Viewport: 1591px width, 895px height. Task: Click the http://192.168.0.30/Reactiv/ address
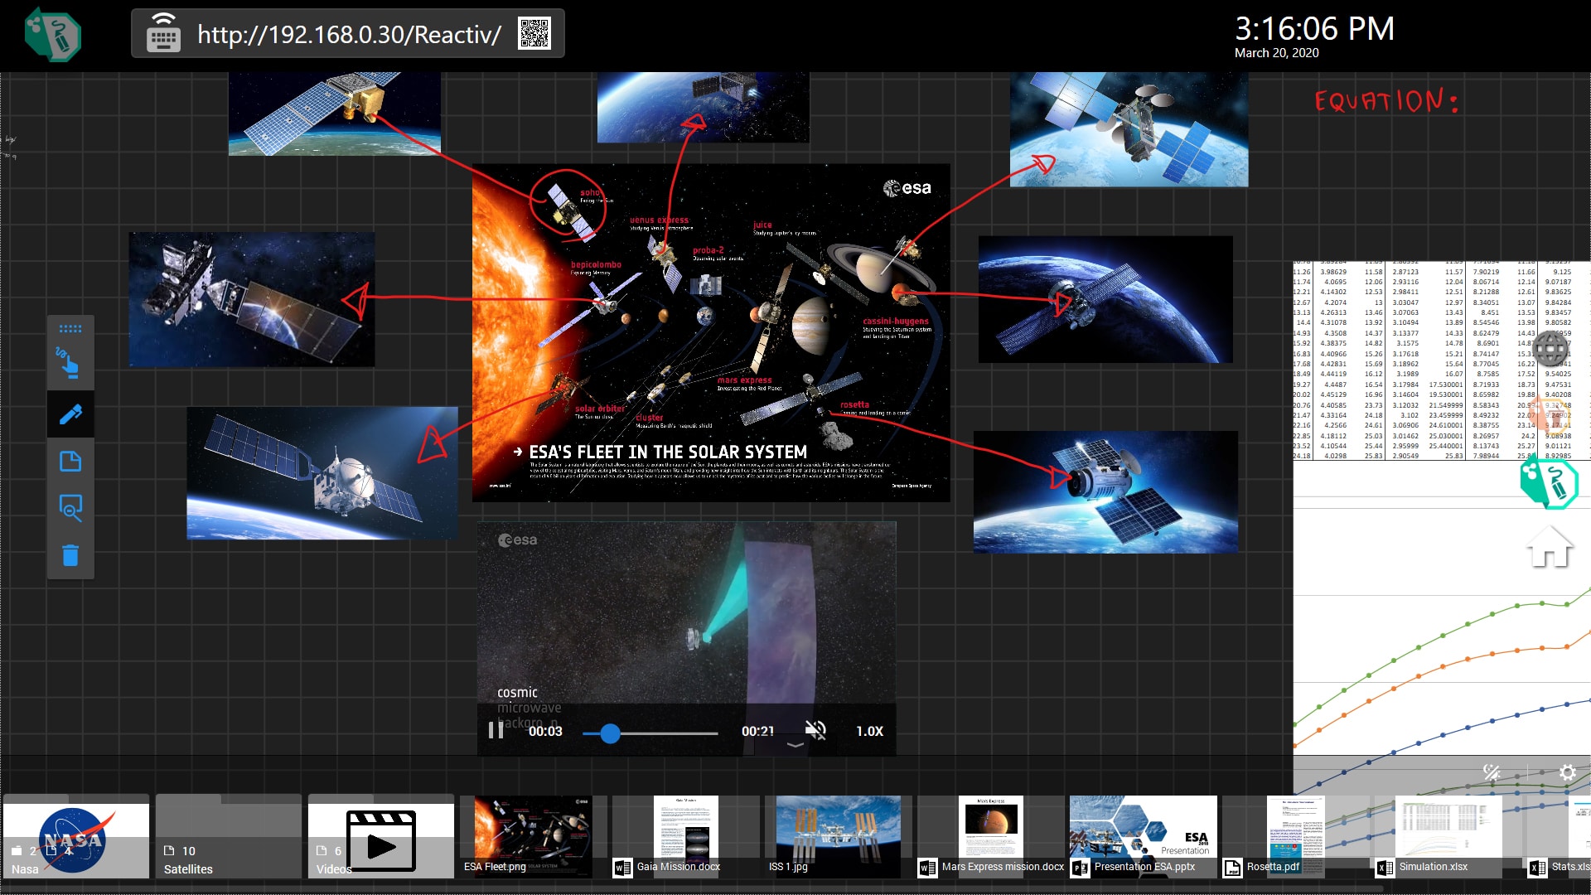coord(349,34)
